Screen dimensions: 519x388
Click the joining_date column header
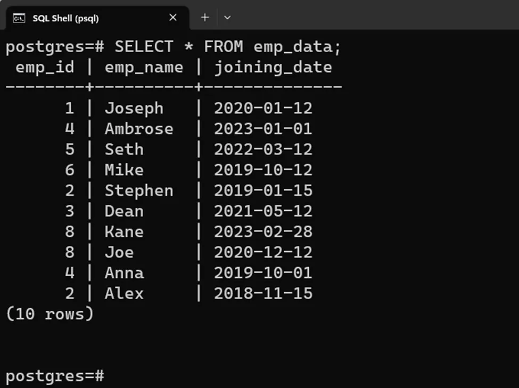coord(273,67)
